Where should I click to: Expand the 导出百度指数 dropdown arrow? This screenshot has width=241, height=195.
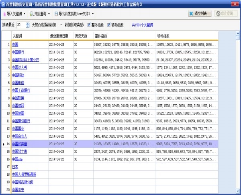94,14
